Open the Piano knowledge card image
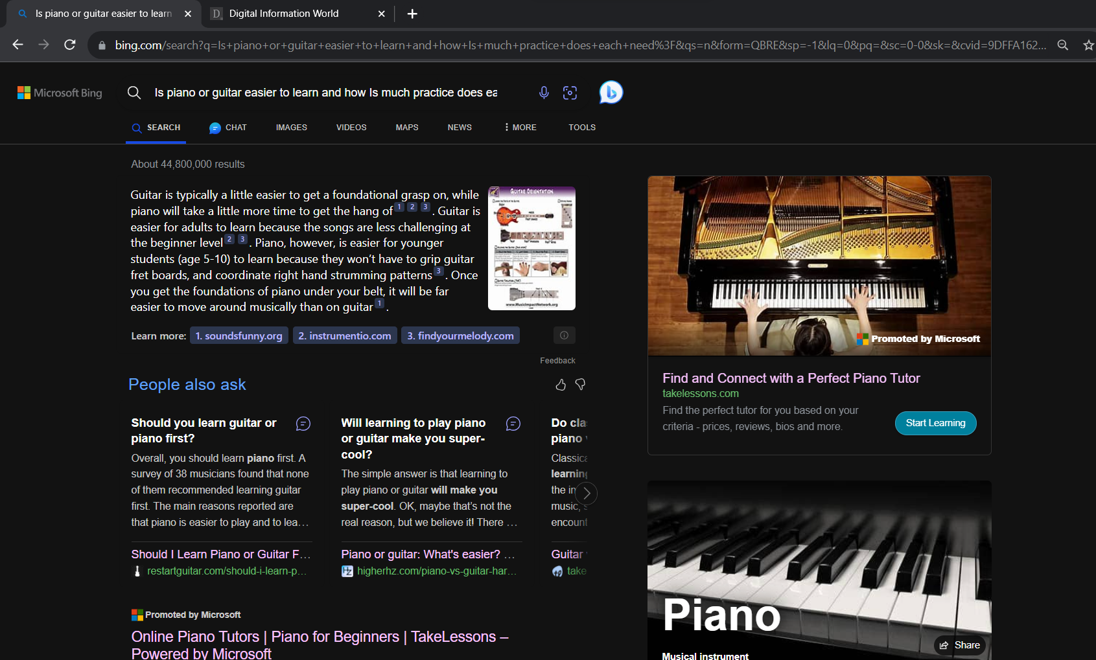 pyautogui.click(x=819, y=570)
